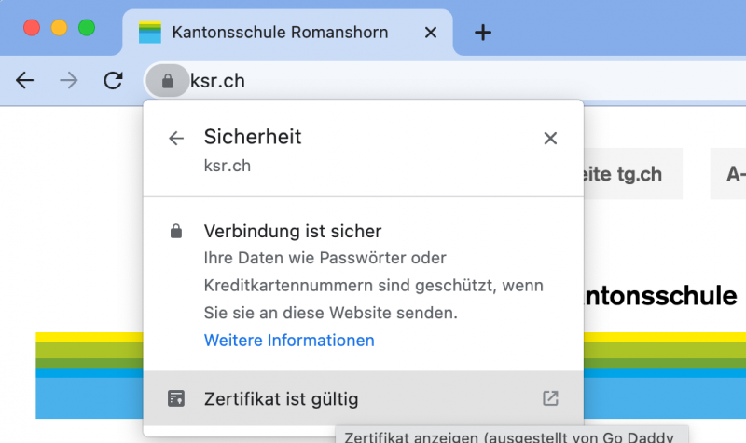Click the certificate icon beside Zertifikat ist gültig
The height and width of the screenshot is (443, 746).
(176, 399)
